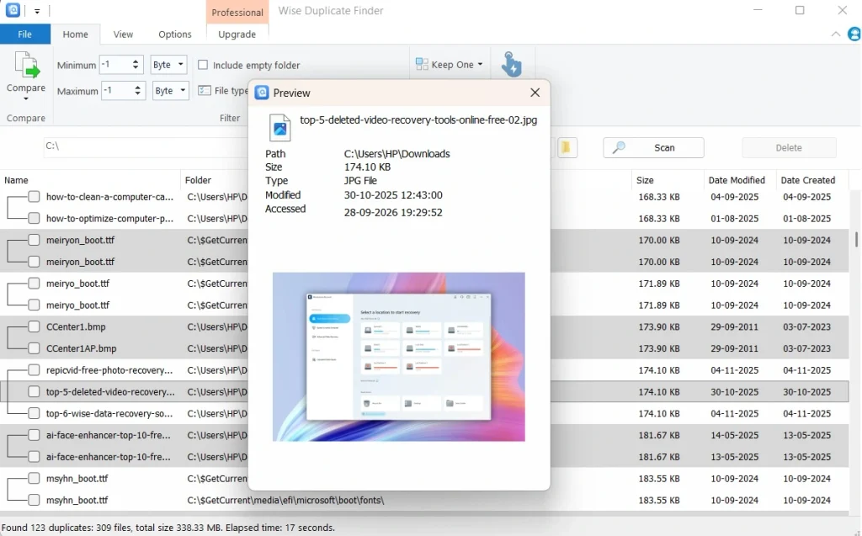
Task: Expand the Compare dropdown arrow
Action: click(x=26, y=99)
